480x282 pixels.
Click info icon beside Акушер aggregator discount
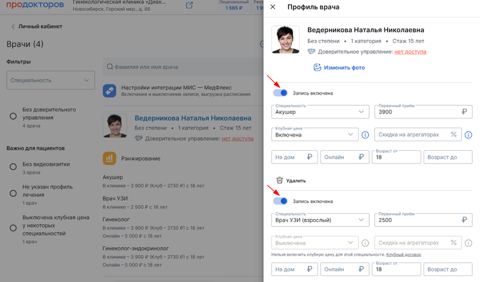(469, 135)
